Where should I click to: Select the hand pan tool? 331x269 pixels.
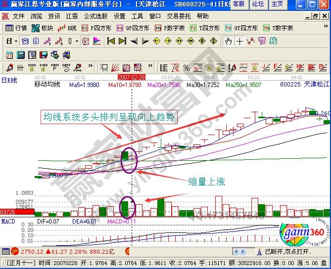click(x=228, y=41)
